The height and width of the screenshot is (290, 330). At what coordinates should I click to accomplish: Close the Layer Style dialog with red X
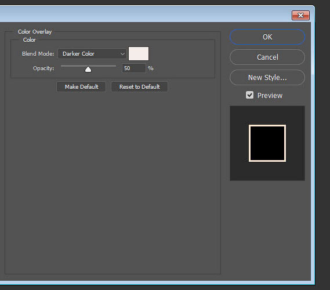pos(300,15)
